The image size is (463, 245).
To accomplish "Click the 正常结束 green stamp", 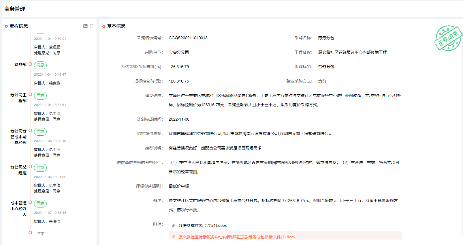I will click(448, 38).
